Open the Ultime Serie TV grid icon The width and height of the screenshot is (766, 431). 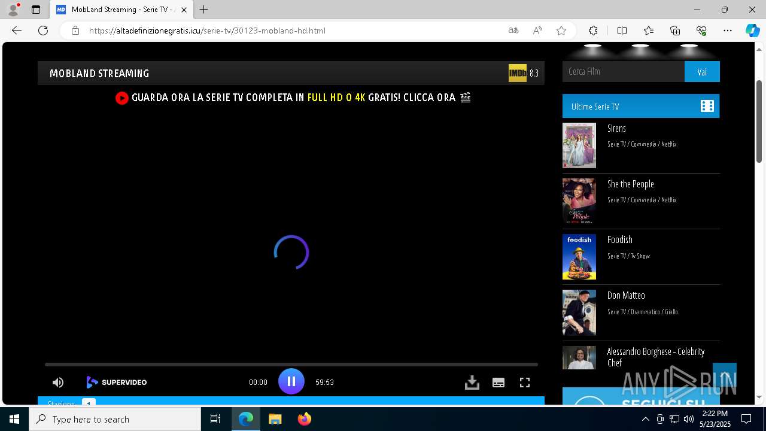(707, 106)
